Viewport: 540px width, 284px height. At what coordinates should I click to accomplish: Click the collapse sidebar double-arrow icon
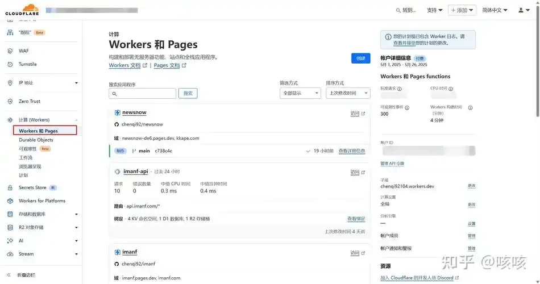coord(9,275)
